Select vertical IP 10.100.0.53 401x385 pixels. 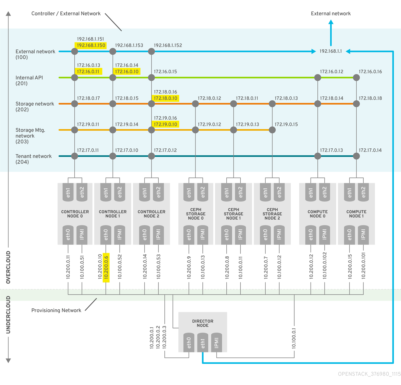tap(158, 266)
